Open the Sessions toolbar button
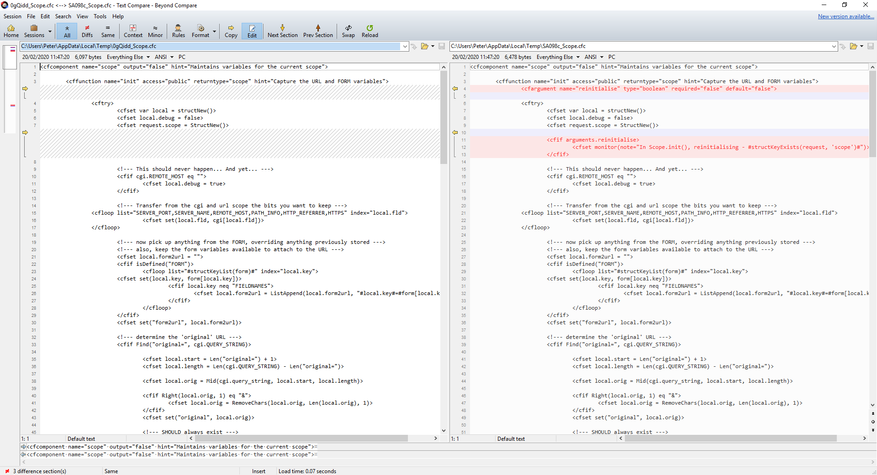 [34, 31]
